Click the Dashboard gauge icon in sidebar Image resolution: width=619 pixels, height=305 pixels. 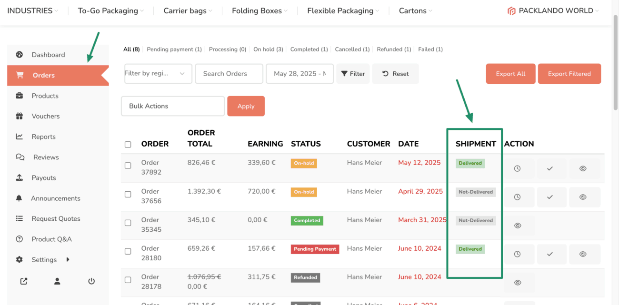click(20, 55)
